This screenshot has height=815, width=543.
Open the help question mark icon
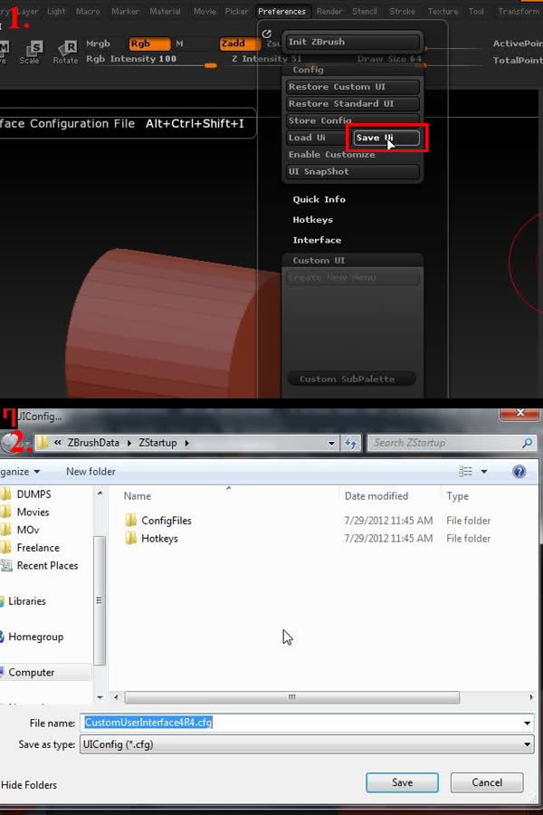pos(519,472)
